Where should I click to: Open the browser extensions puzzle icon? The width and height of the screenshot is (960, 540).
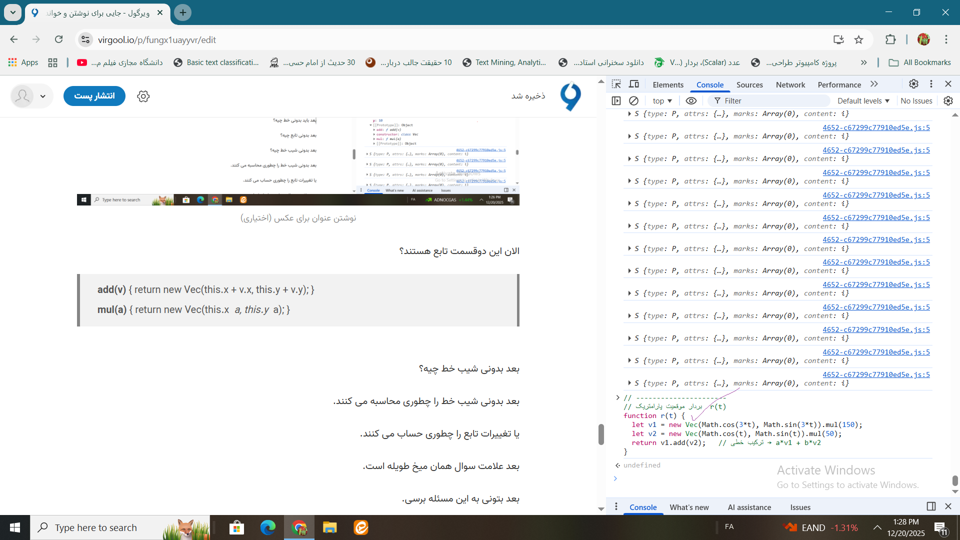891,39
